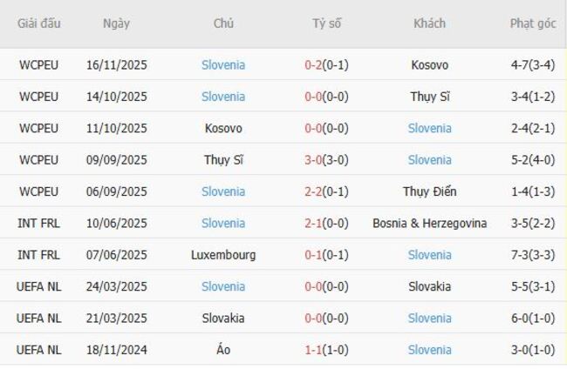The image size is (567, 369).
Task: Click the Áo team name
Action: coord(223,350)
